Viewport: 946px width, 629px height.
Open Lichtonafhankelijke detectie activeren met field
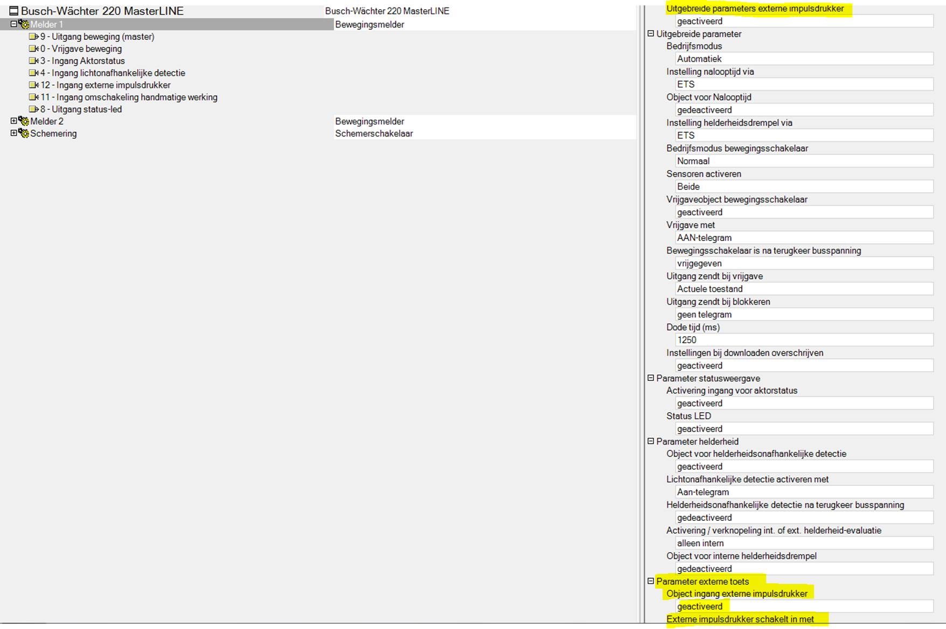point(804,492)
